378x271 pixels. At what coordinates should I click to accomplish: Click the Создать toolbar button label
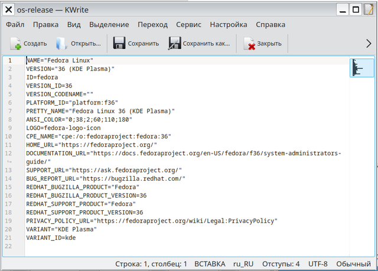tap(35, 44)
